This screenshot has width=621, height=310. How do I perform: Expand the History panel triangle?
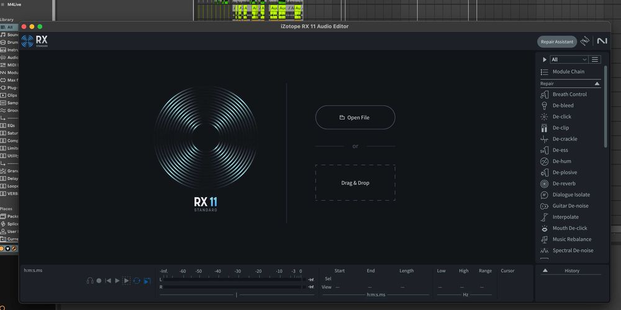pyautogui.click(x=545, y=270)
